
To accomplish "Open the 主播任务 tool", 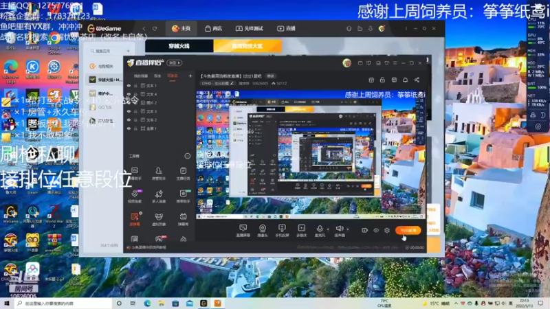I will tap(183, 174).
